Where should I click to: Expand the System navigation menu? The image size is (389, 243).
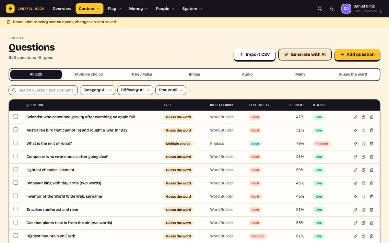[x=192, y=9]
